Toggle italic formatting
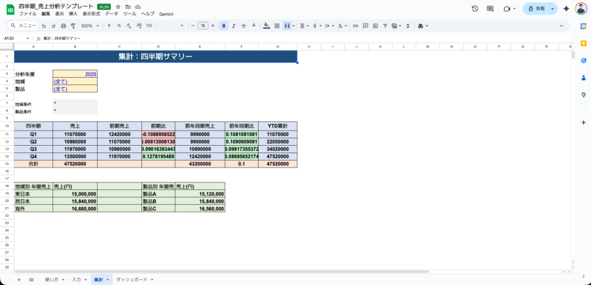Image resolution: width=591 pixels, height=285 pixels. click(234, 26)
